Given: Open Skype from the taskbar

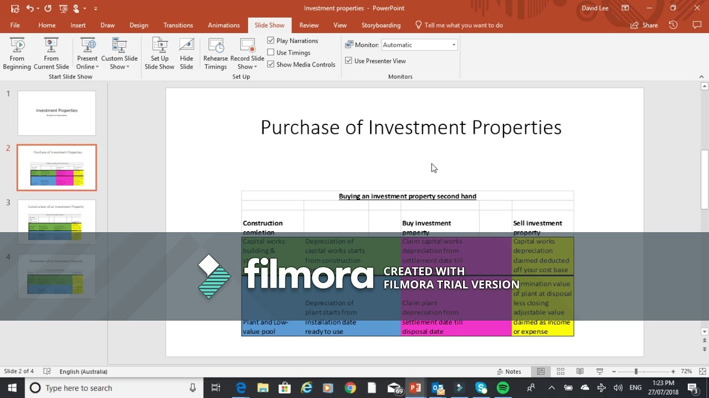Looking at the screenshot, I should tap(481, 388).
